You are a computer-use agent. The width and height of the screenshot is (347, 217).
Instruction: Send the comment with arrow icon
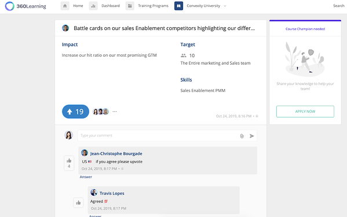pyautogui.click(x=251, y=136)
